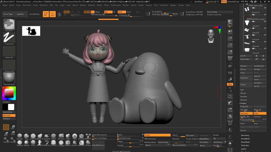Select the Pinch brush

tap(33, 143)
